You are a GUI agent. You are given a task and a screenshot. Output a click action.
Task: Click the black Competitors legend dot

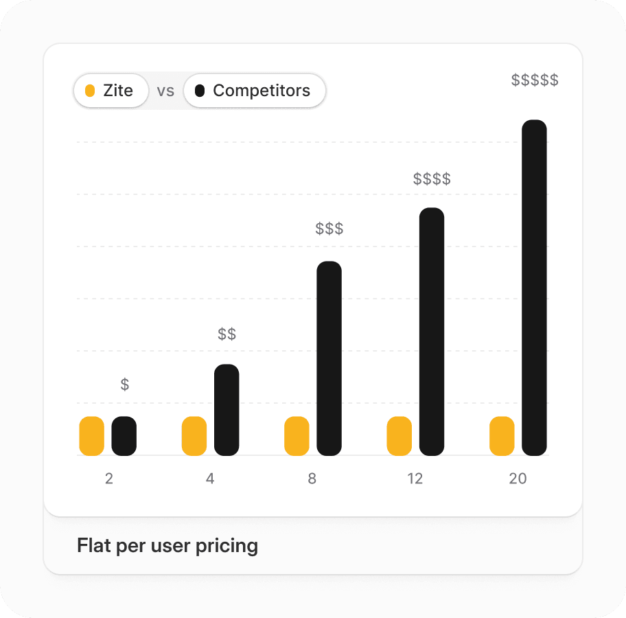[x=200, y=91]
